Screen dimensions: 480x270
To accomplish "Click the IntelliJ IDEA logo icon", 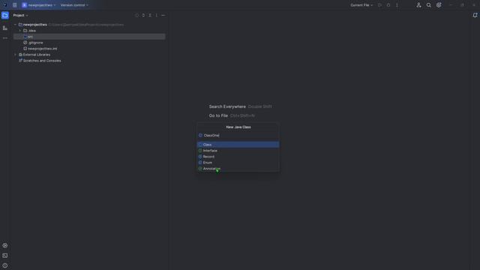I will (x=5, y=5).
